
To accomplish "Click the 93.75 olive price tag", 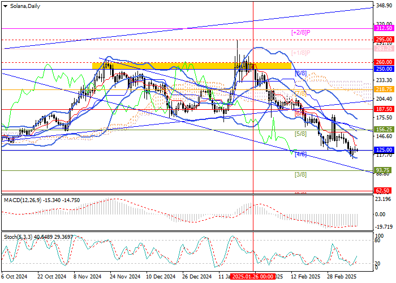I will pyautogui.click(x=384, y=170).
